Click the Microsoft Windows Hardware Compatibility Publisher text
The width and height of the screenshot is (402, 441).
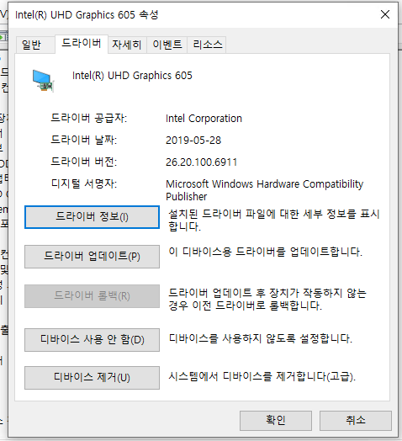[264, 190]
